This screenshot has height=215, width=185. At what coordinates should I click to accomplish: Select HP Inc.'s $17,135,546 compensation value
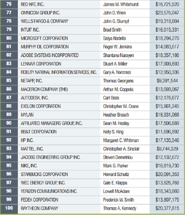(x=167, y=140)
